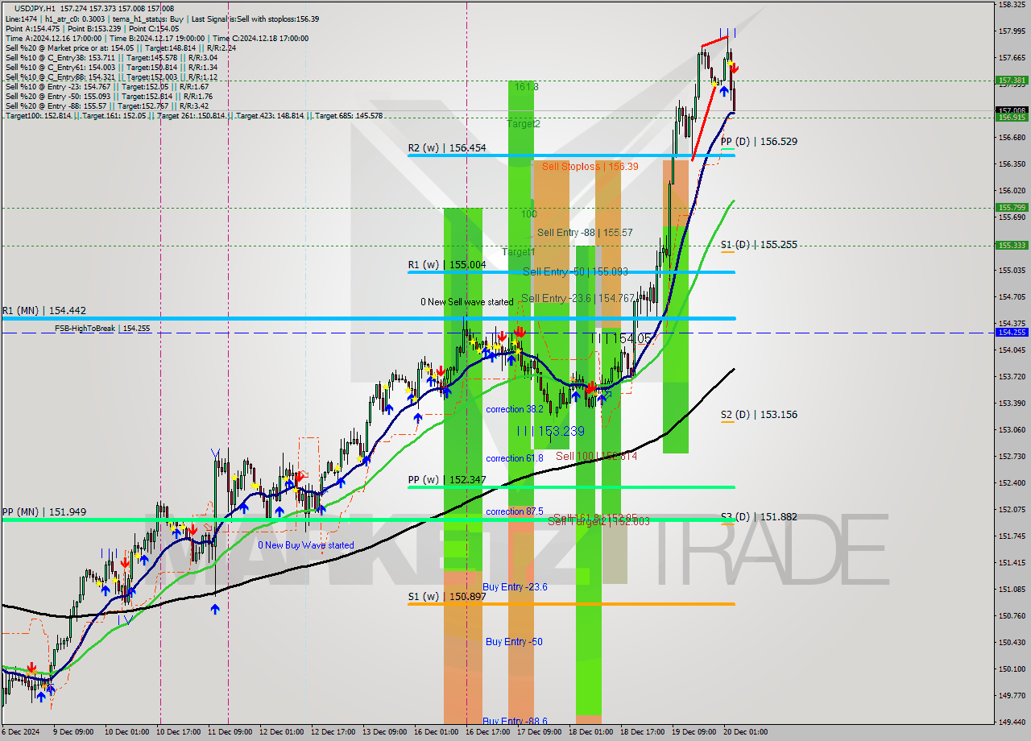The height and width of the screenshot is (741, 1031).
Task: Click the 149.440 price scale value
Action: [1012, 722]
